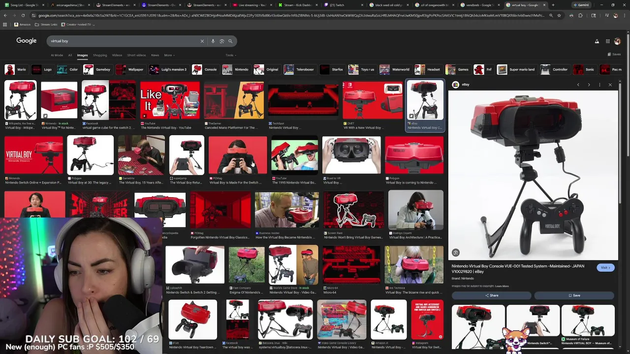Search inside image with the Lens icon
The height and width of the screenshot is (354, 630).
click(x=456, y=253)
